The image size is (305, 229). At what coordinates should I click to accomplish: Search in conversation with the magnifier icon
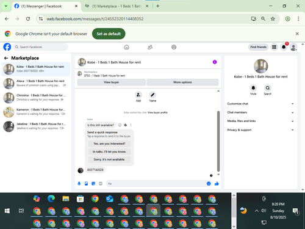[x=268, y=88]
